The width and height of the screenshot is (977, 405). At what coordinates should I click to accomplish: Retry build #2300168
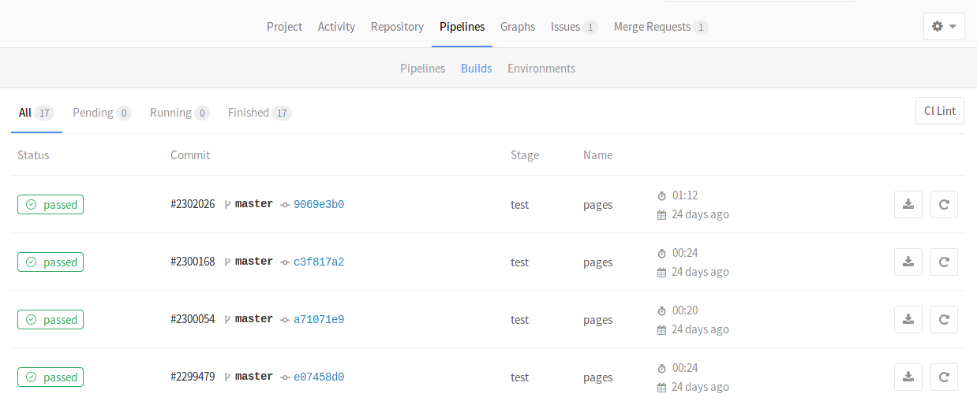(x=944, y=262)
